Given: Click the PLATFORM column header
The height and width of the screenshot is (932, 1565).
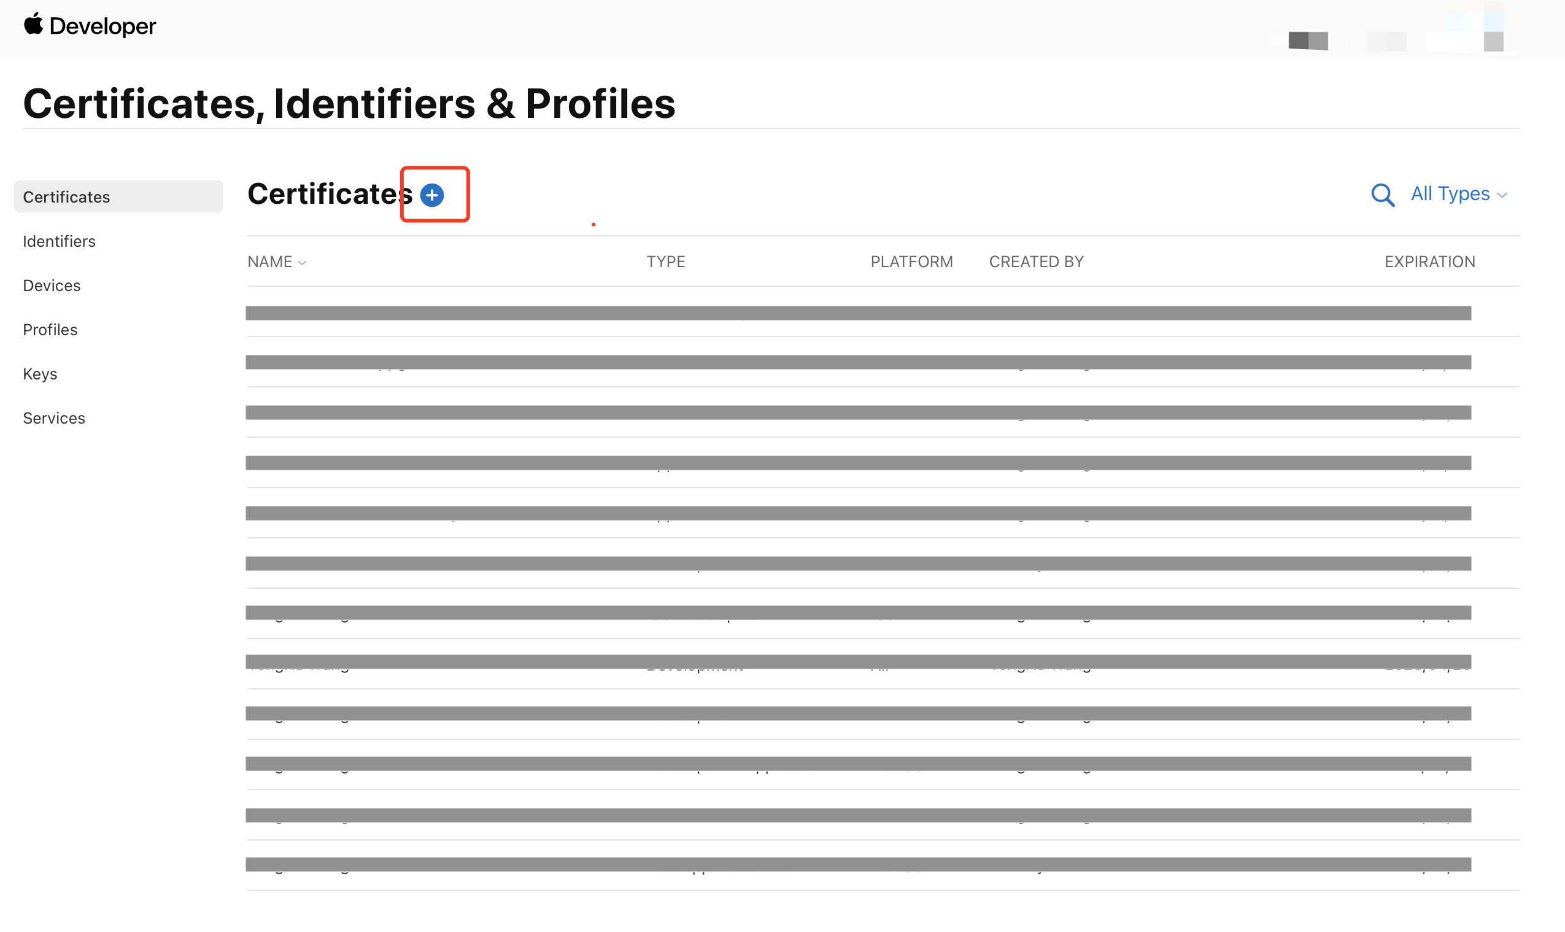Looking at the screenshot, I should click(911, 262).
